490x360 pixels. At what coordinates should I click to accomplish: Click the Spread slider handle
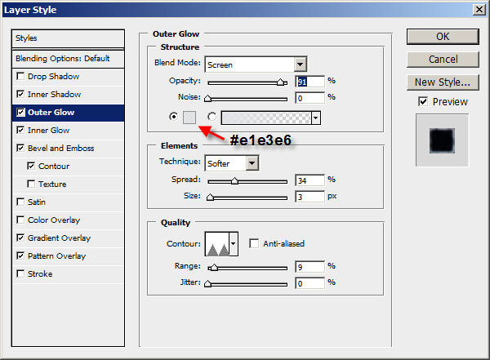234,181
